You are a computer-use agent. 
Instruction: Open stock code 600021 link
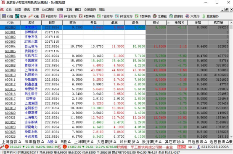pyautogui.click(x=10, y=118)
